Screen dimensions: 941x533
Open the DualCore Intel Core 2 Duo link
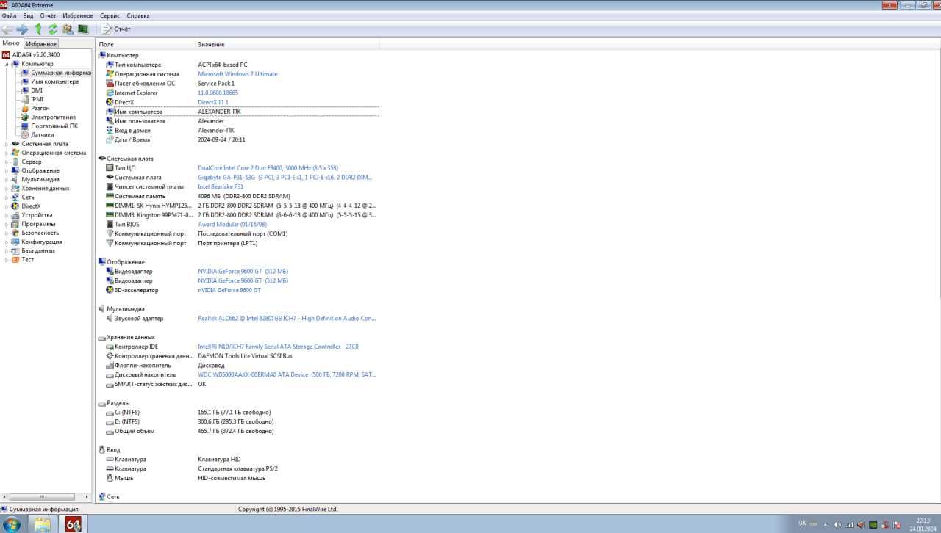(268, 168)
